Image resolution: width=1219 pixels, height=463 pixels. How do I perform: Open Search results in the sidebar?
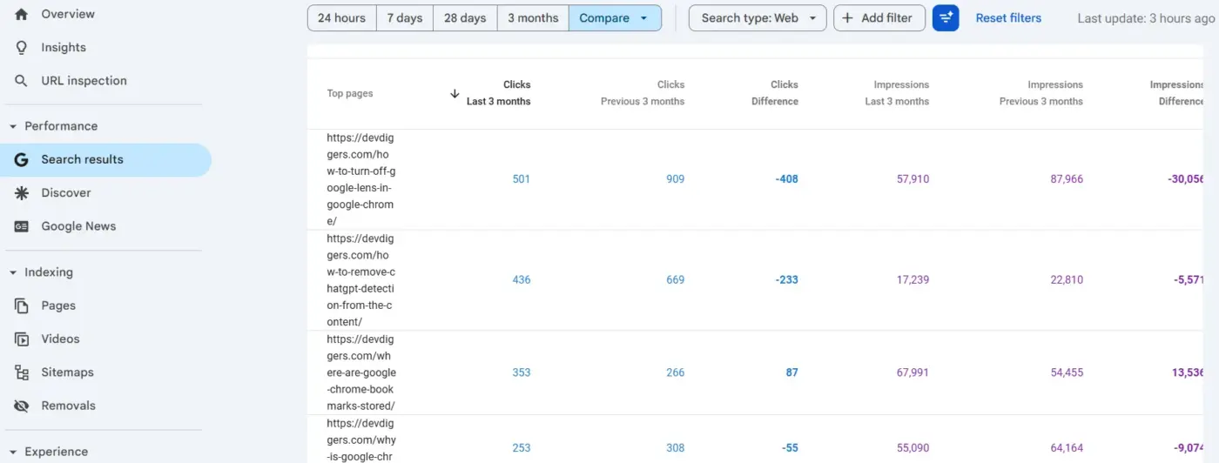click(x=105, y=159)
